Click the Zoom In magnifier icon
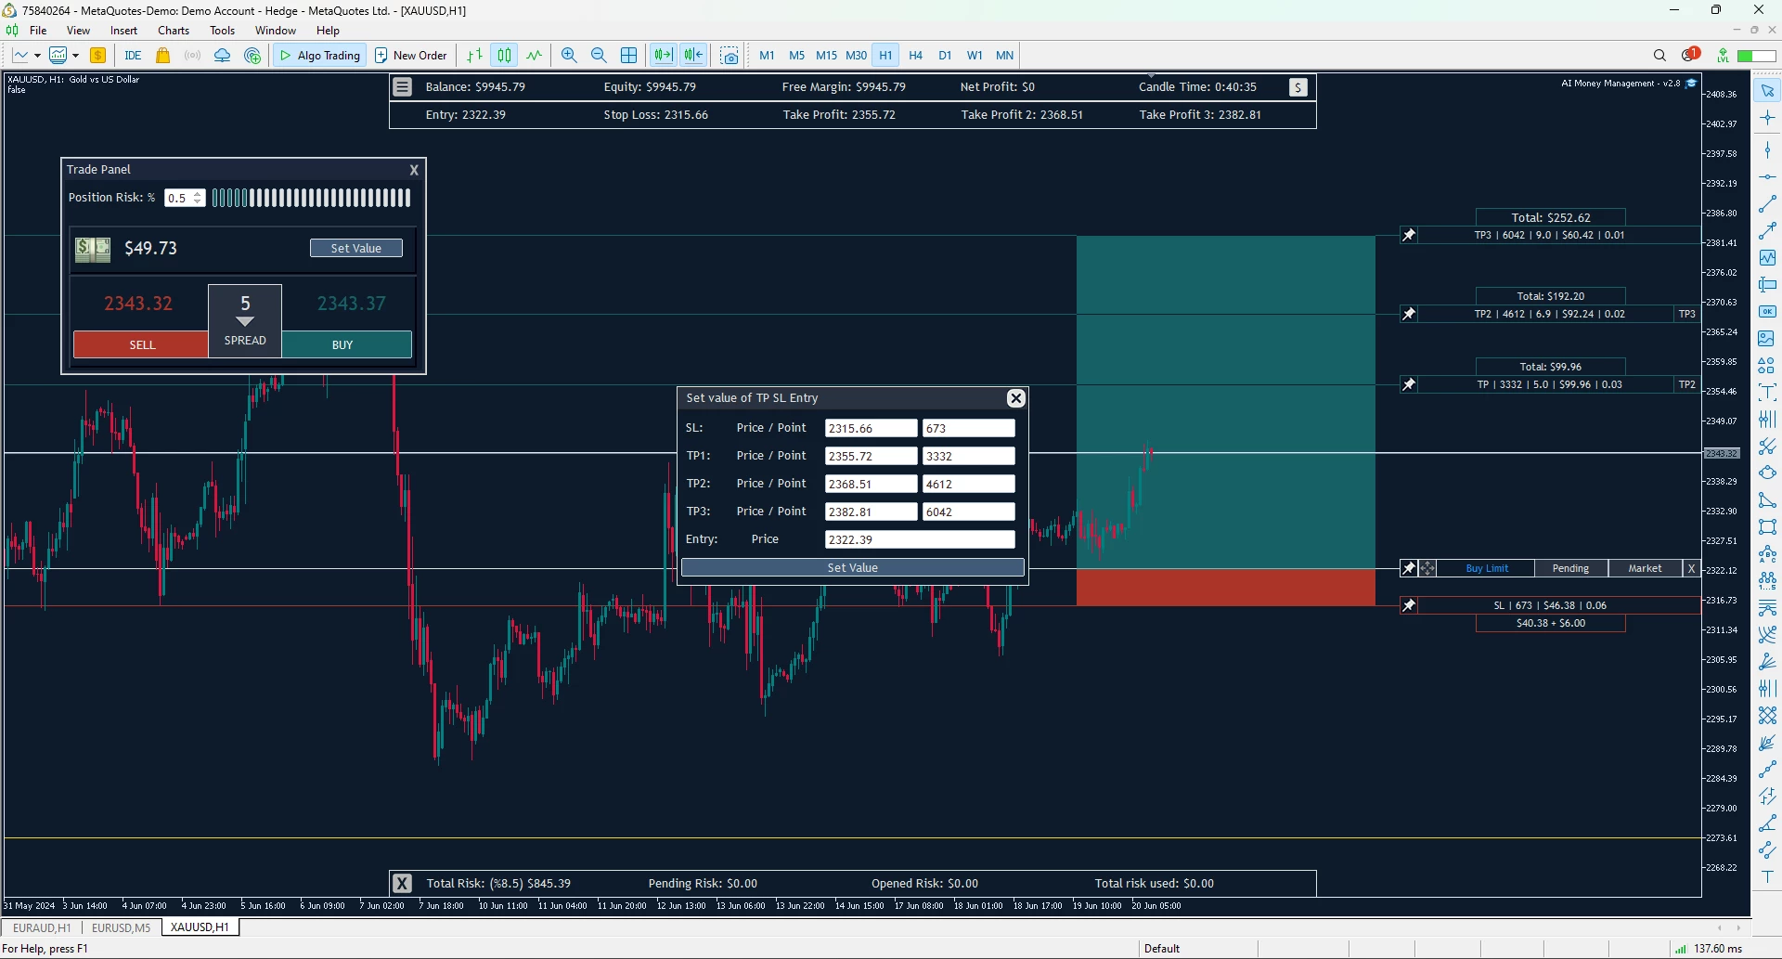Viewport: 1782px width, 959px height. tap(569, 56)
